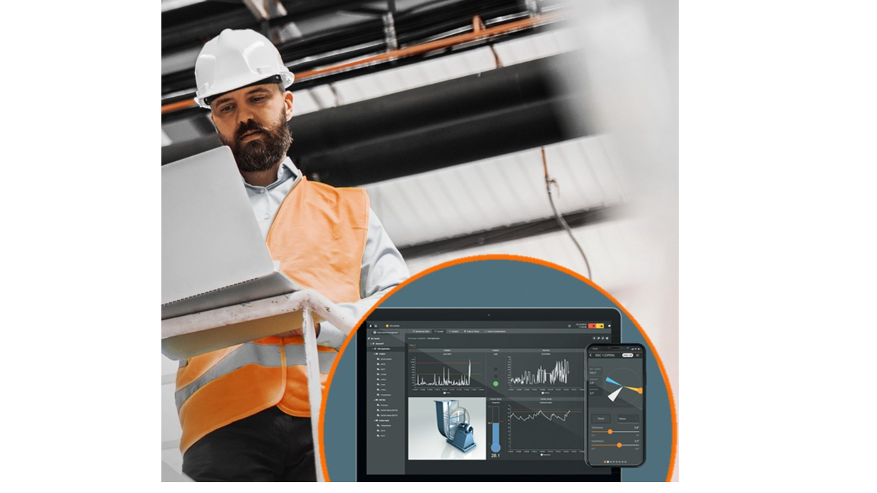Open the settings gear in top-right corner

coord(569,325)
